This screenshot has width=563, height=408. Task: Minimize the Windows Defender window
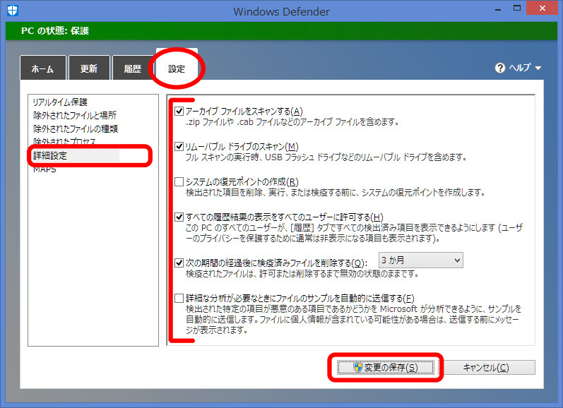[497, 9]
